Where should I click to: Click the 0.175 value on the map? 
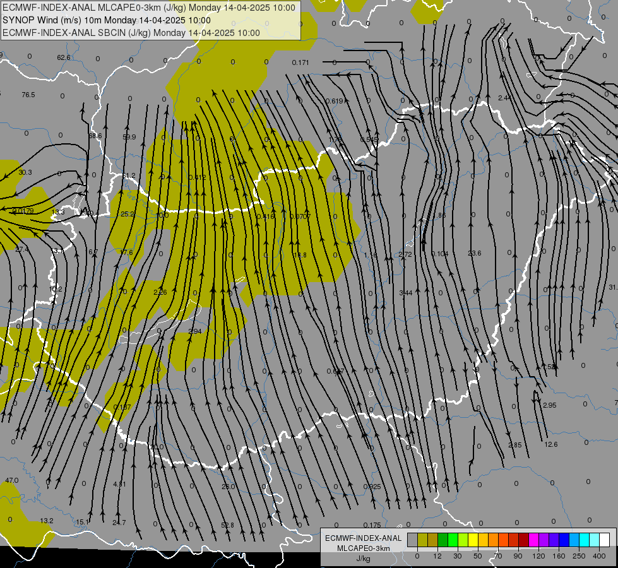coord(372,526)
